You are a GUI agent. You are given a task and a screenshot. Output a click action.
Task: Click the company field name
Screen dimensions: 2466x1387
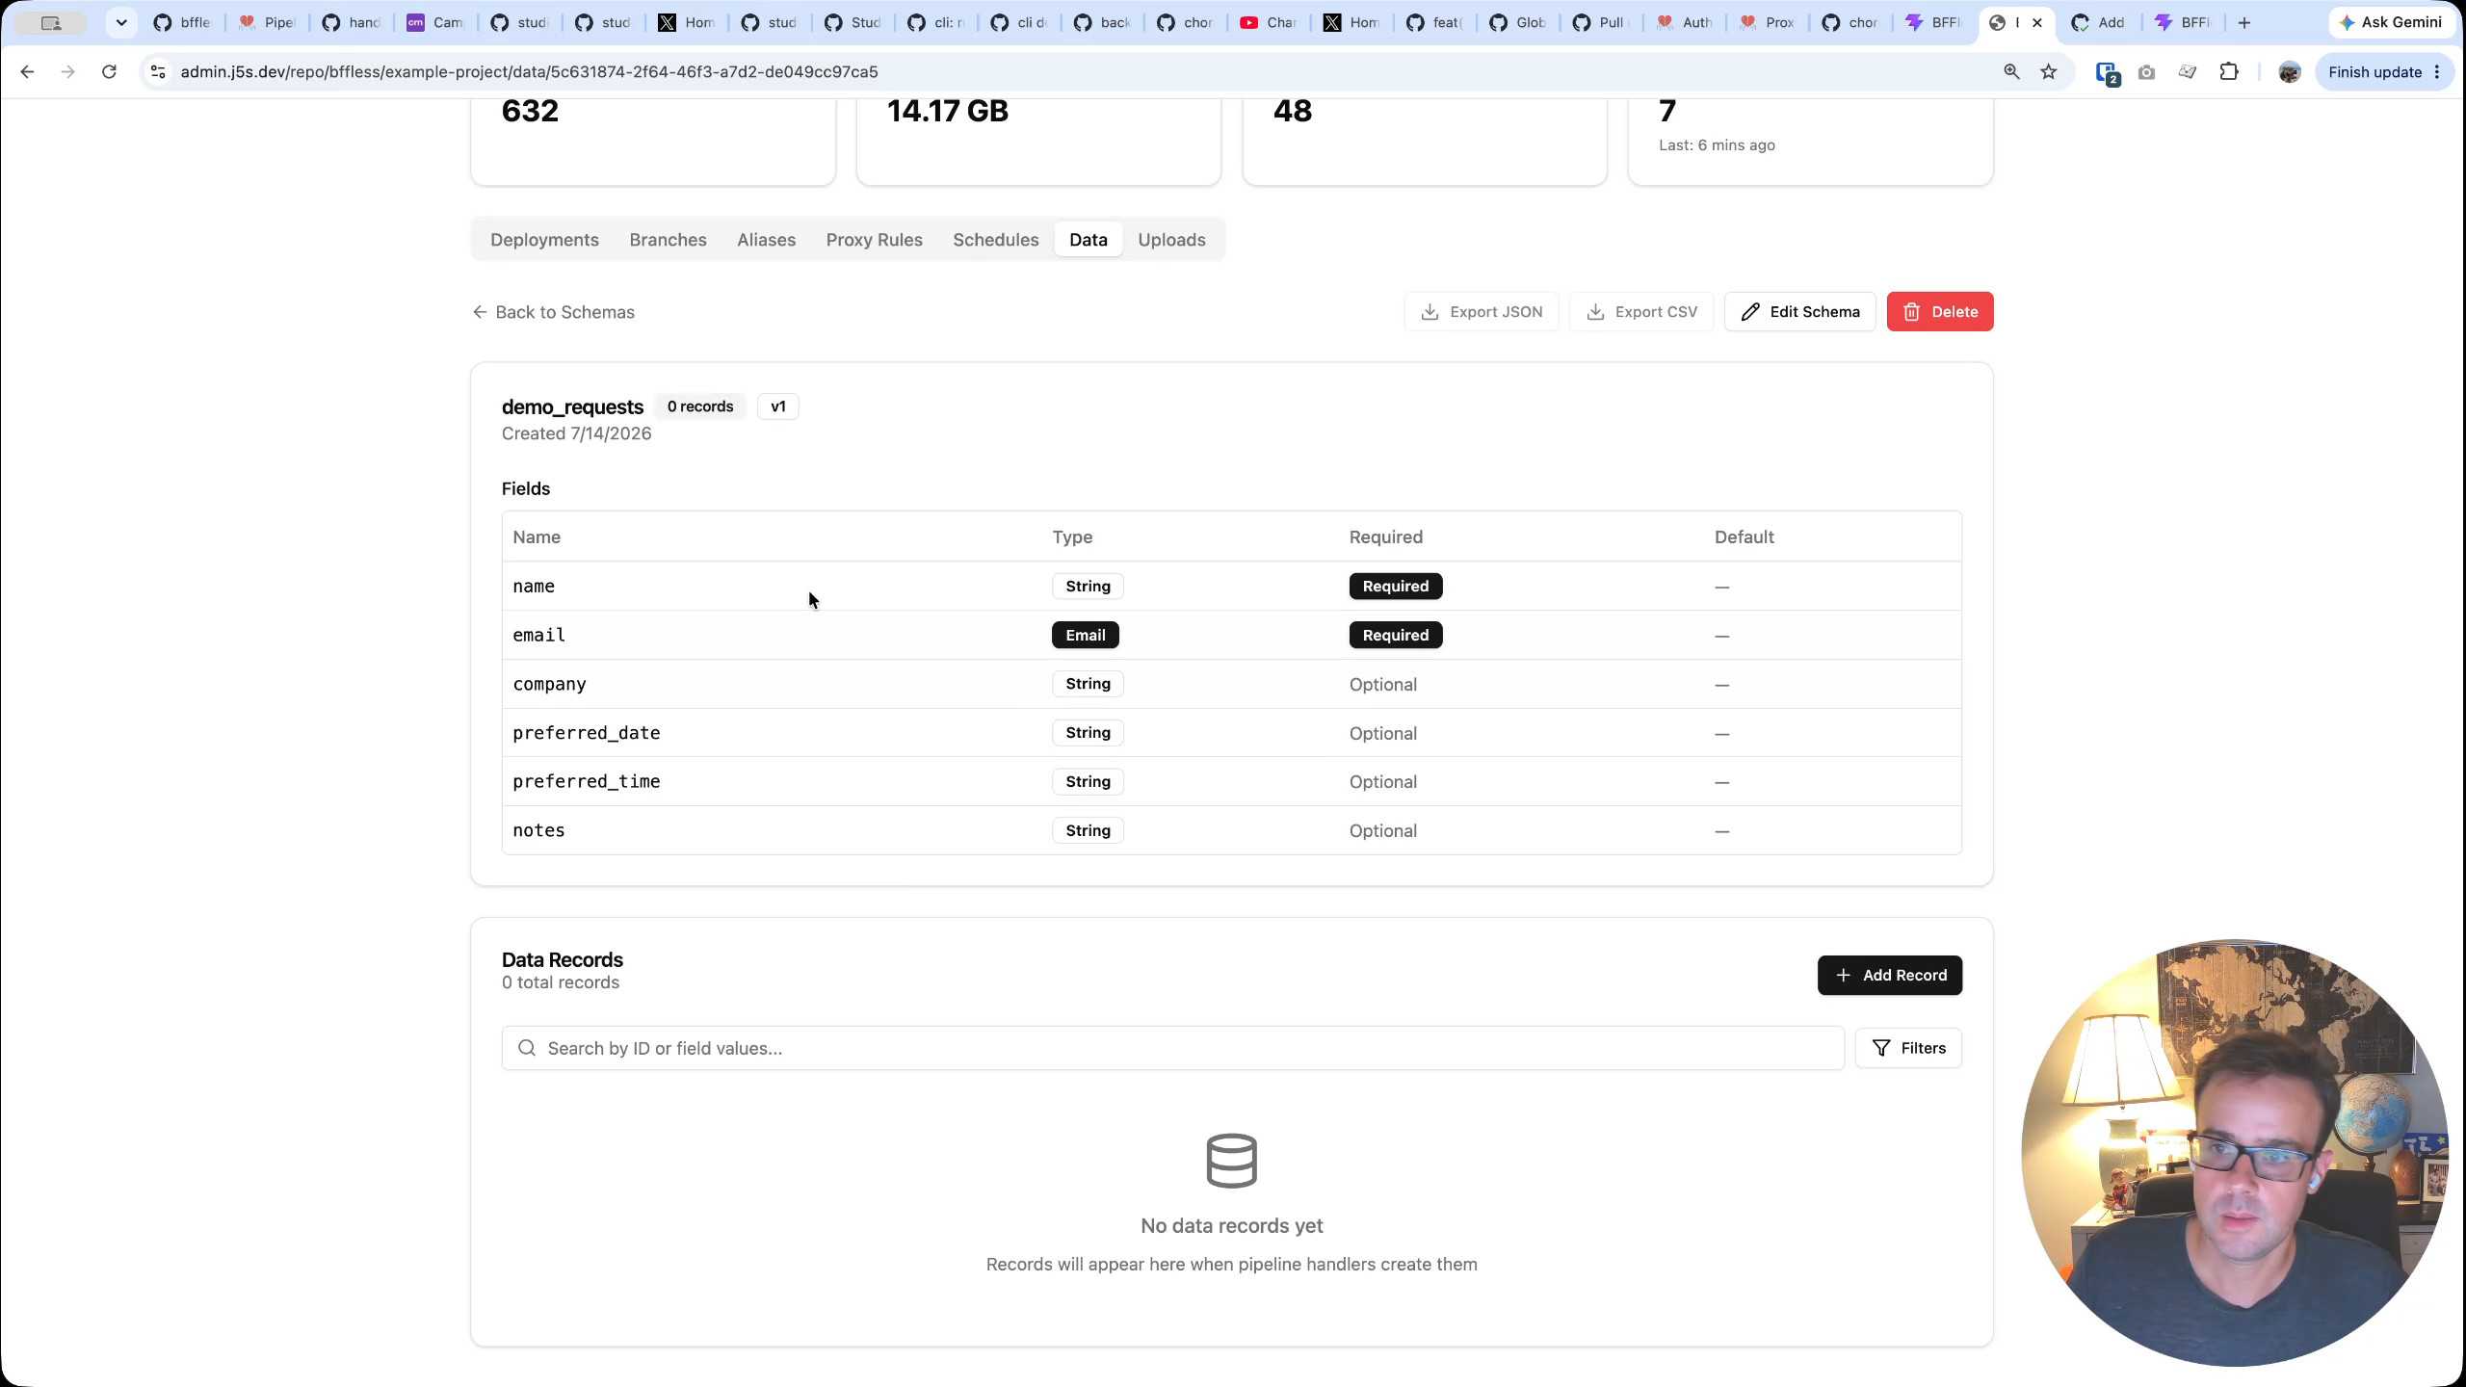point(549,685)
